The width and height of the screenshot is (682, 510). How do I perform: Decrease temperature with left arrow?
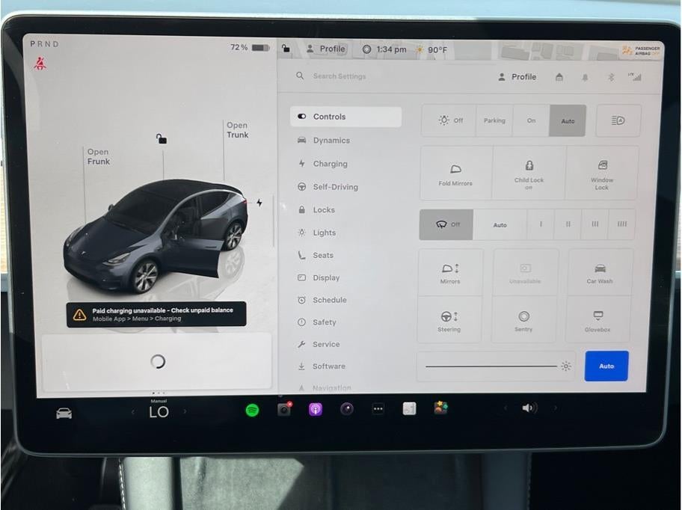pos(133,411)
